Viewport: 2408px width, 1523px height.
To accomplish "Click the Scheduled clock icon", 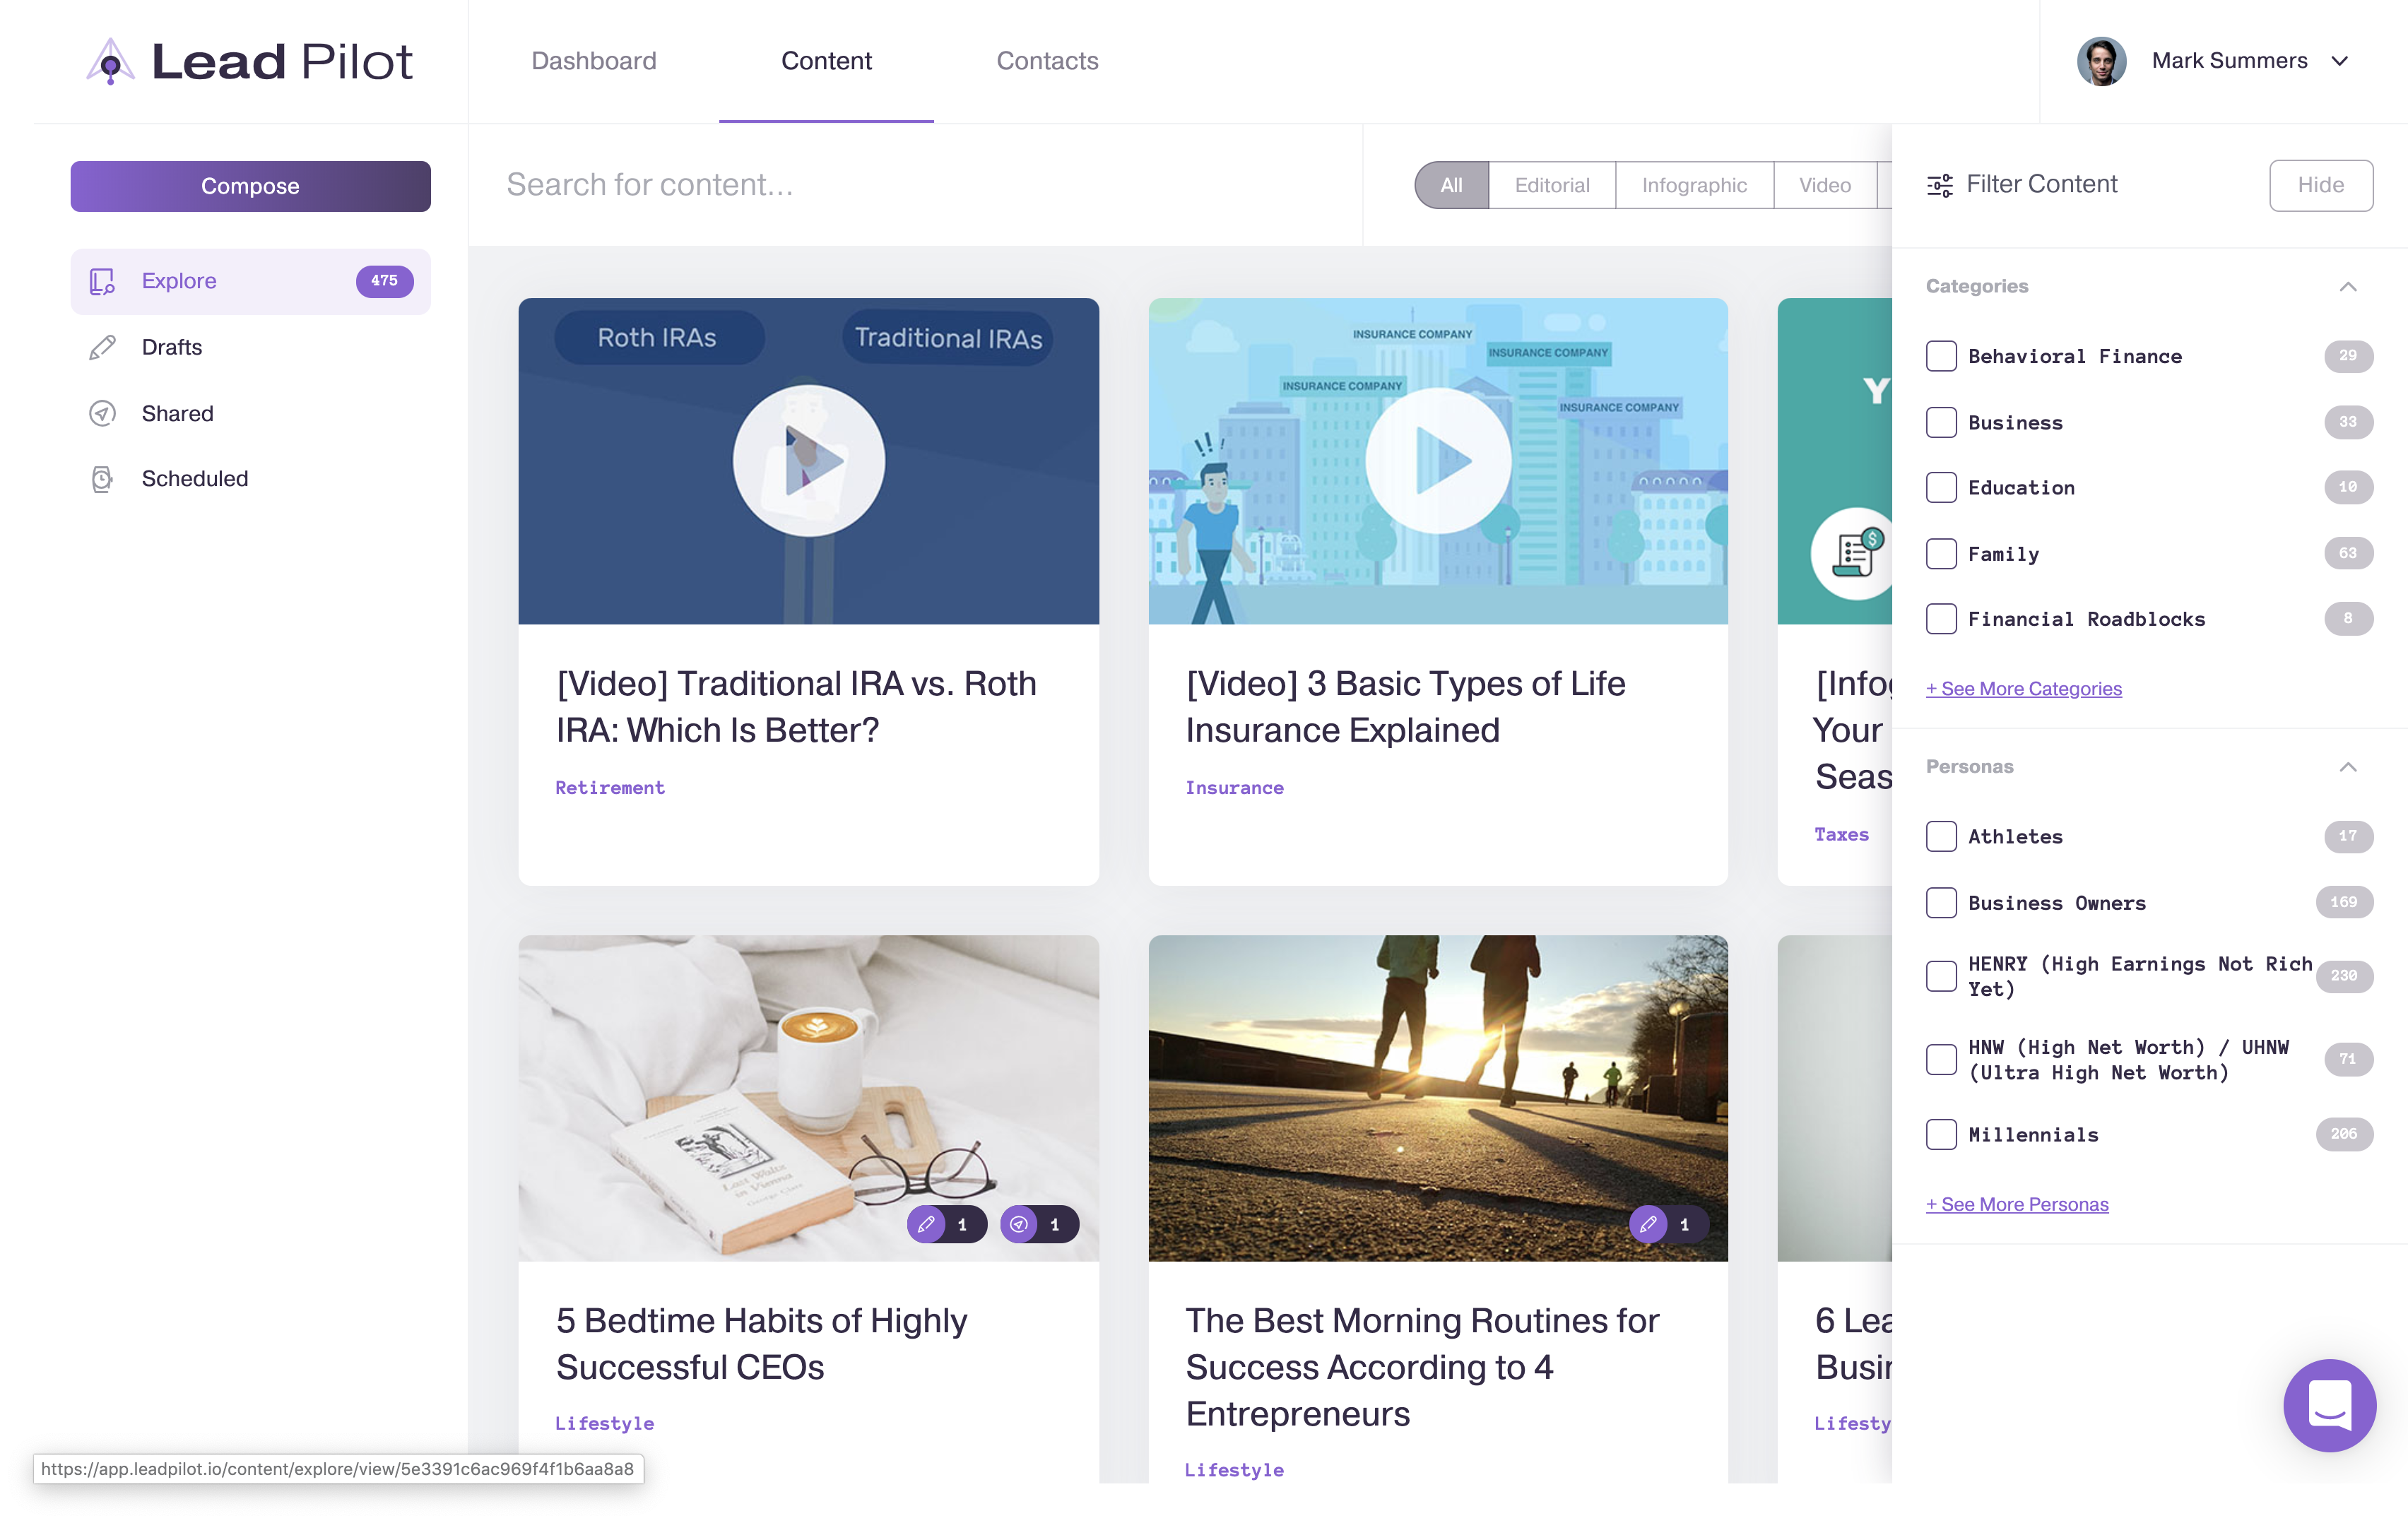I will click(102, 479).
